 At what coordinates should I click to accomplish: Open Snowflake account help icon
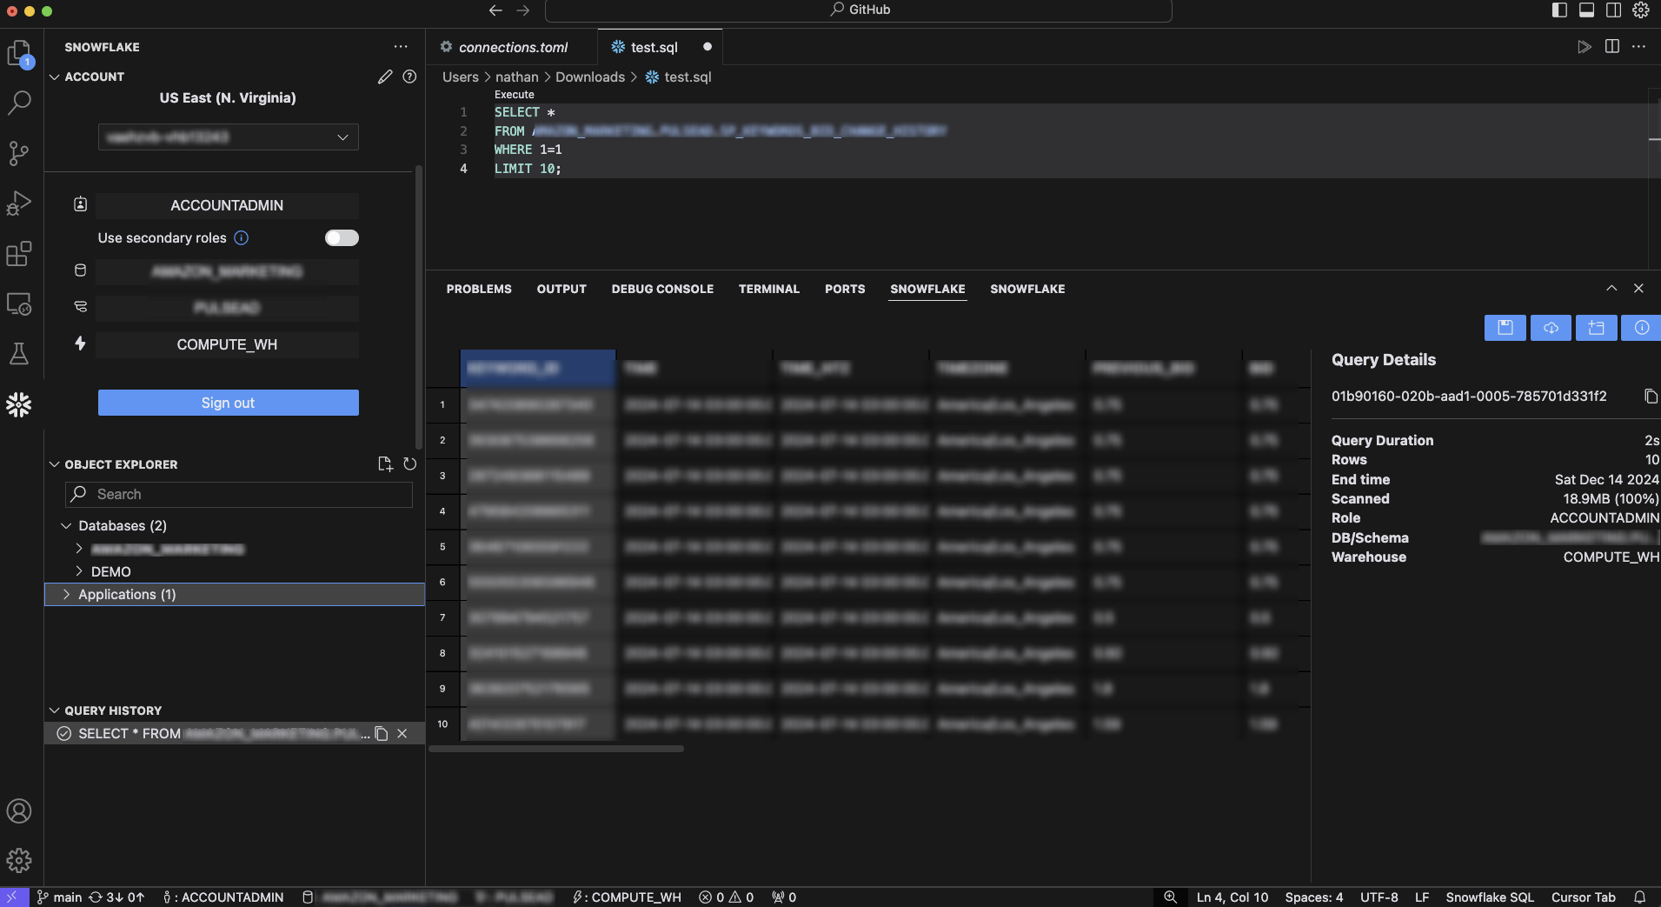[x=409, y=77]
